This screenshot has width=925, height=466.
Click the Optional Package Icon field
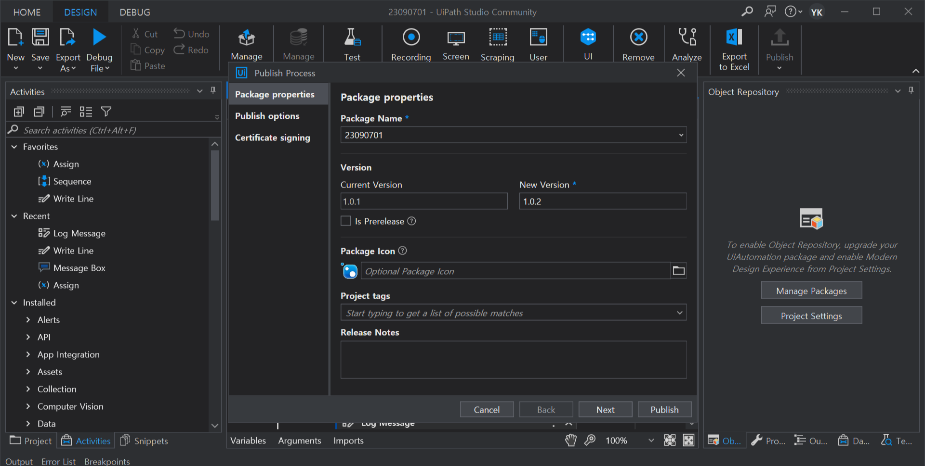tap(515, 271)
